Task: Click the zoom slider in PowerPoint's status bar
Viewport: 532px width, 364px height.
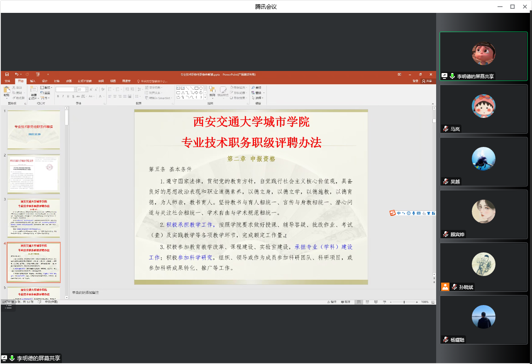Action: (x=404, y=302)
